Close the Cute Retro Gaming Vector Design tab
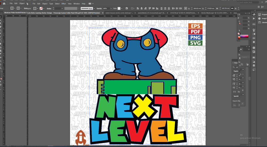The image size is (267, 147). (x=103, y=13)
